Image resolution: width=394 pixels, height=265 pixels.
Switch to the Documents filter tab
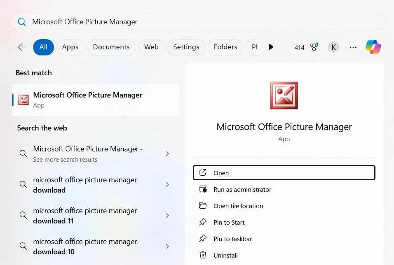(111, 47)
